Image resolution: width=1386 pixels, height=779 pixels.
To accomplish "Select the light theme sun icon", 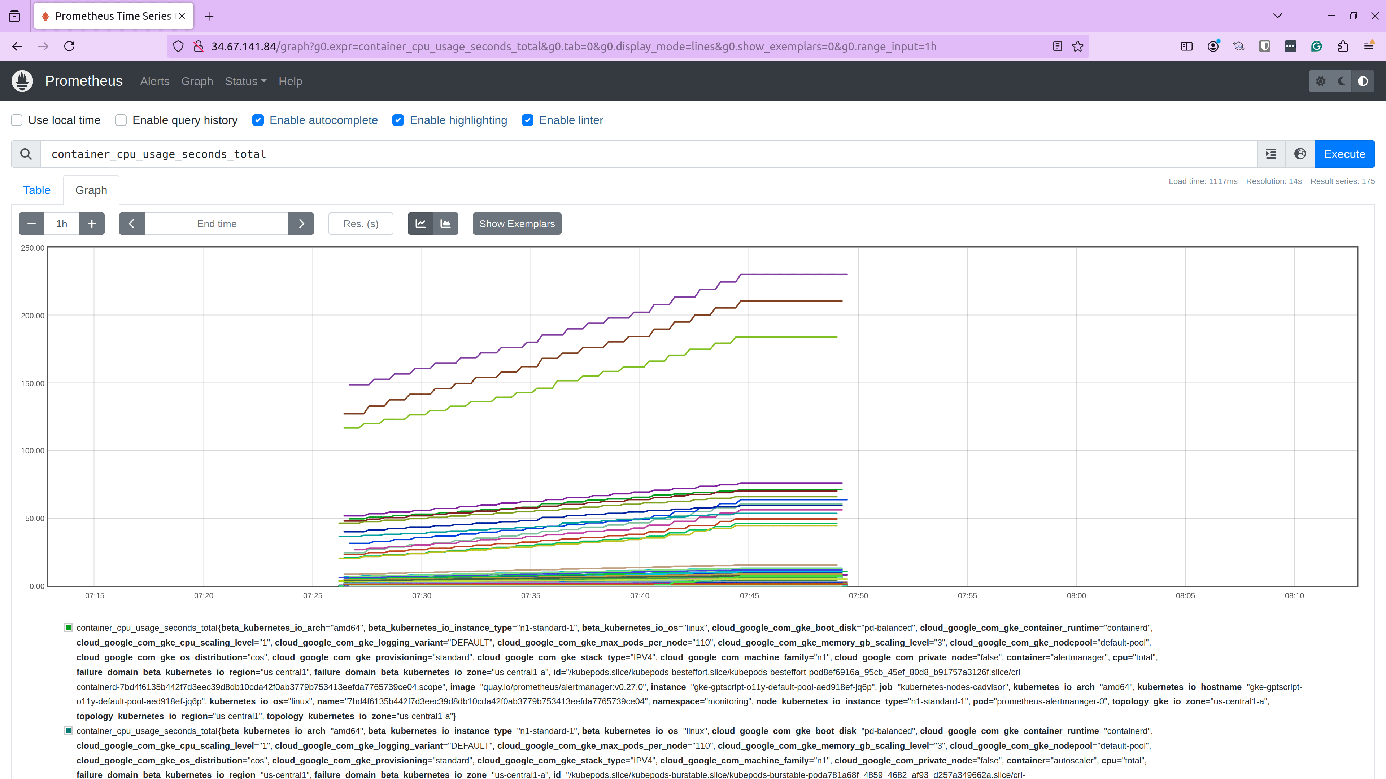I will tap(1320, 81).
